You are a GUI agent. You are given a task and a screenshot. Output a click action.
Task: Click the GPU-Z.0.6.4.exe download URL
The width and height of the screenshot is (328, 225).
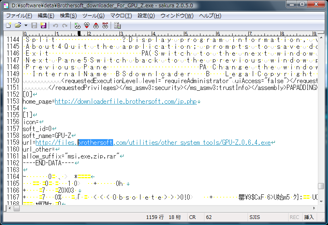(x=153, y=142)
